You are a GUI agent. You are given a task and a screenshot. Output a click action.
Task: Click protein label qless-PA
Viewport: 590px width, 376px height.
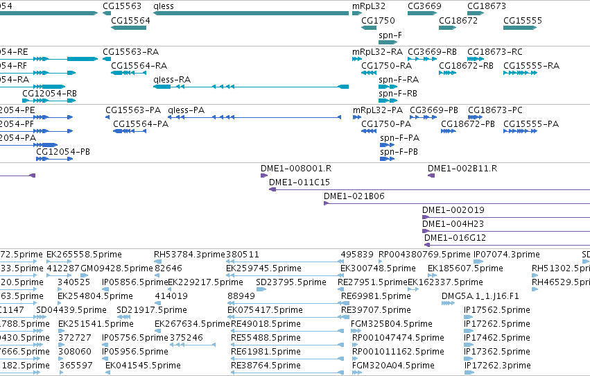(x=186, y=110)
